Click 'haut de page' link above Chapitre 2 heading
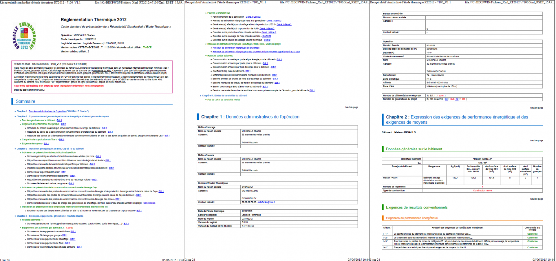556x261 pixels. pyautogui.click(x=537, y=108)
